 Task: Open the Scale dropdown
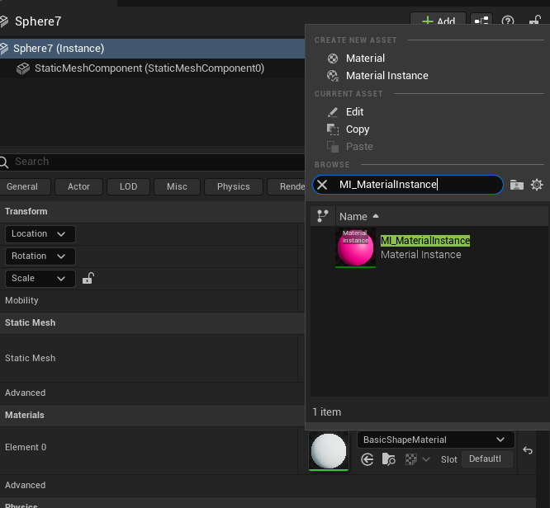point(40,279)
